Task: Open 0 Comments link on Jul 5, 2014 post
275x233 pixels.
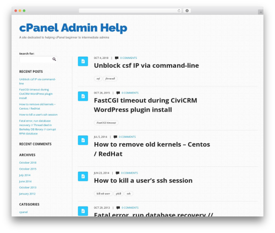Action: (127, 137)
